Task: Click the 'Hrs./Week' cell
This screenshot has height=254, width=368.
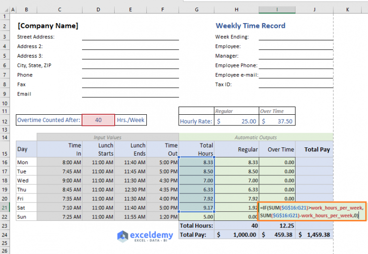Action: 131,120
